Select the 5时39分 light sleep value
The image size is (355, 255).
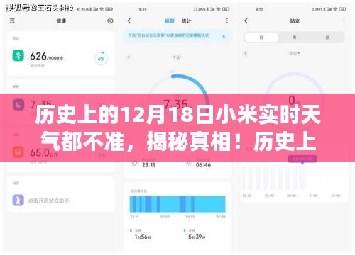(x=197, y=237)
